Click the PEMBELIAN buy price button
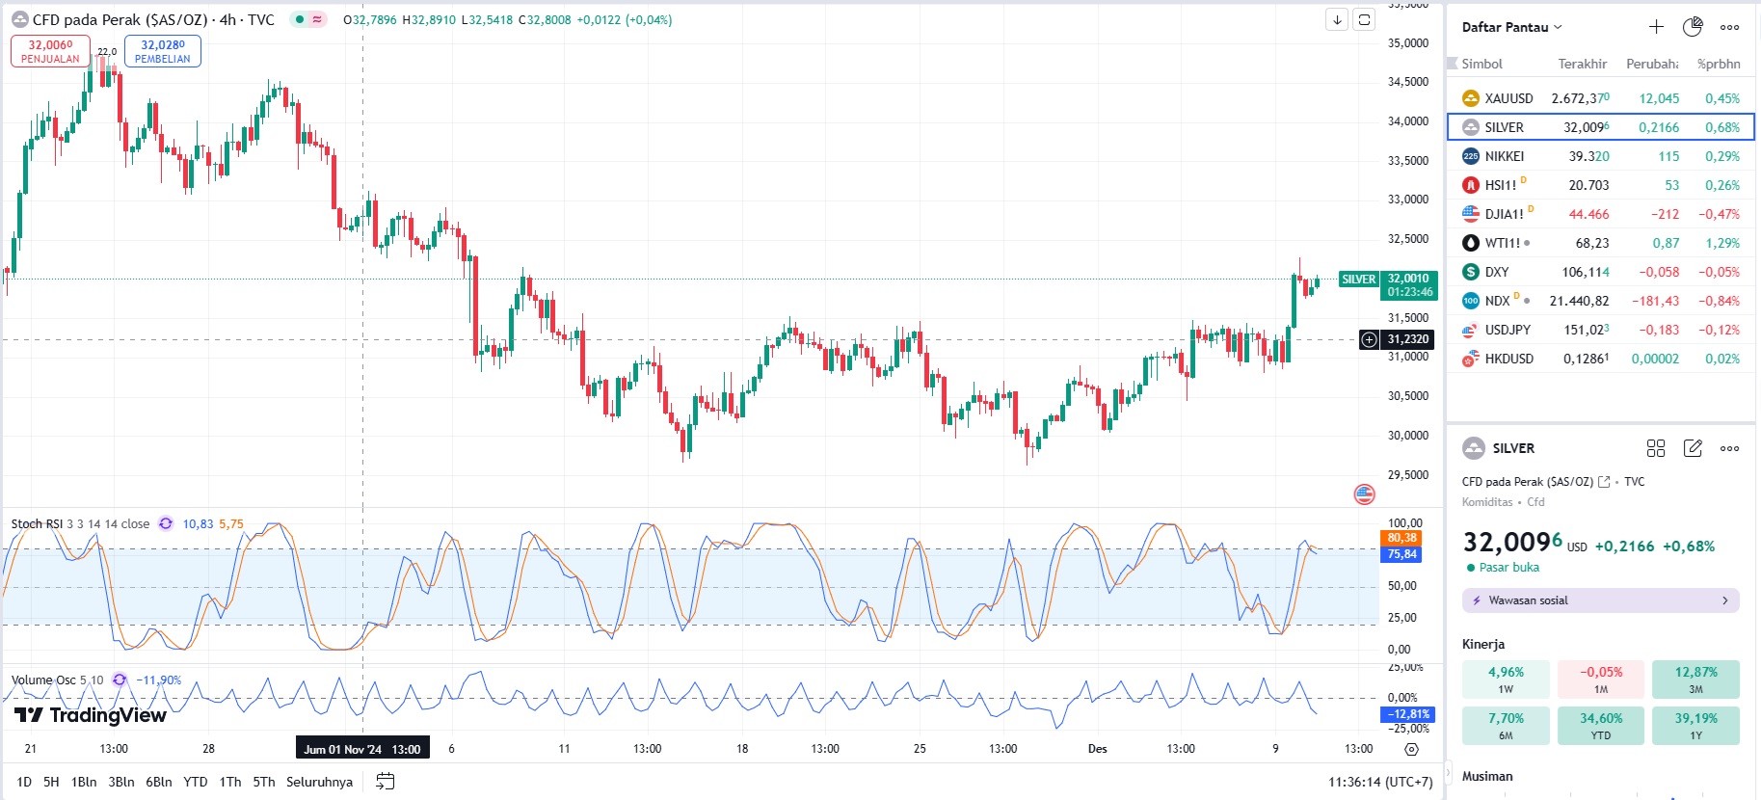The height and width of the screenshot is (800, 1761). (163, 51)
